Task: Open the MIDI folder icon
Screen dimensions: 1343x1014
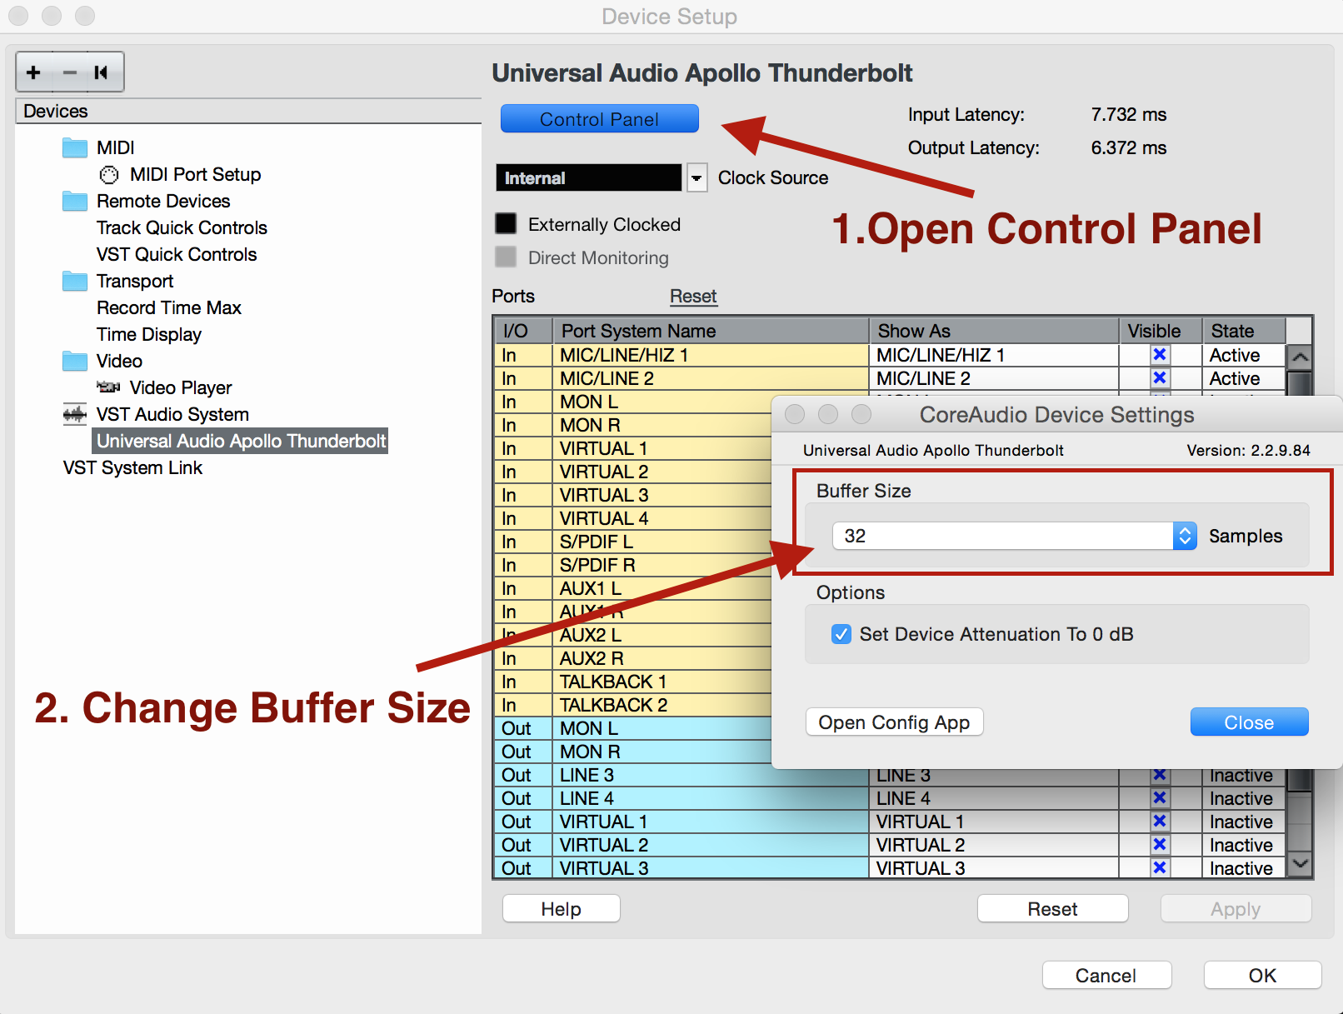Action: (75, 148)
